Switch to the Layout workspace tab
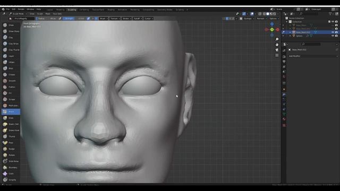This screenshot has height=191, width=340. point(49,10)
